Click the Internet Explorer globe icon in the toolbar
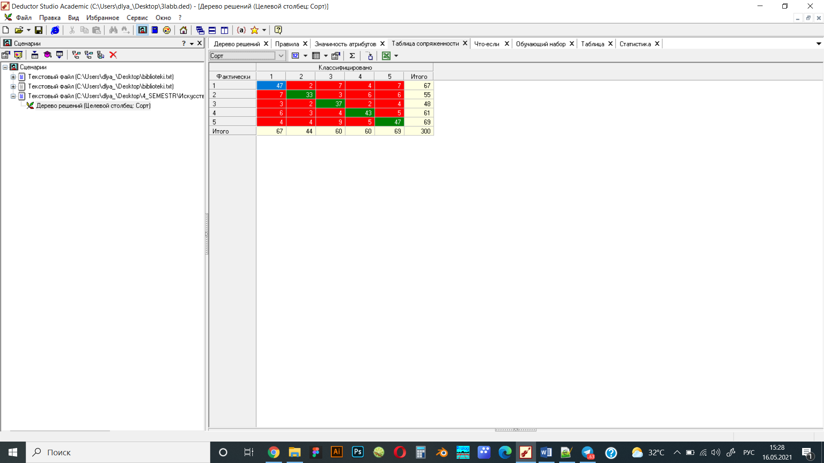The image size is (824, 463). click(x=55, y=30)
